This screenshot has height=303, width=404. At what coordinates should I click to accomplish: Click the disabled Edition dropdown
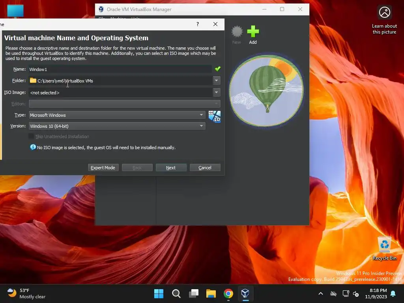coord(124,104)
